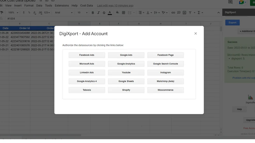Screen dimensions: 255x143
Task: Increase decimal places icon
Action: point(40,12)
